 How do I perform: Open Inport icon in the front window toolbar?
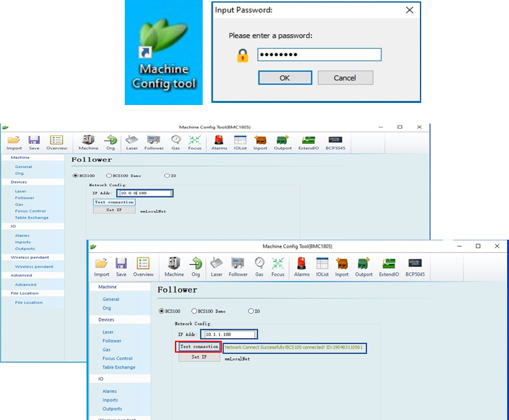tap(342, 267)
